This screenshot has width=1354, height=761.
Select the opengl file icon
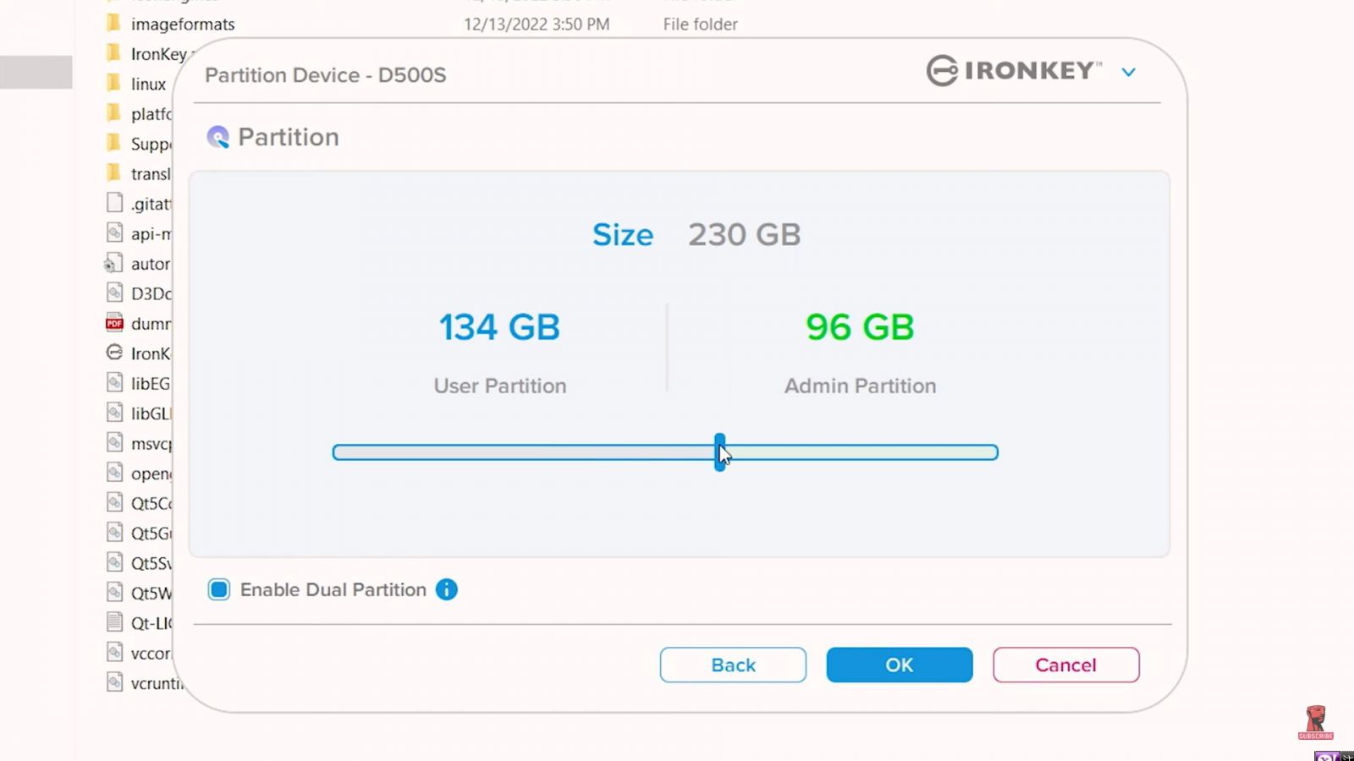coord(114,473)
